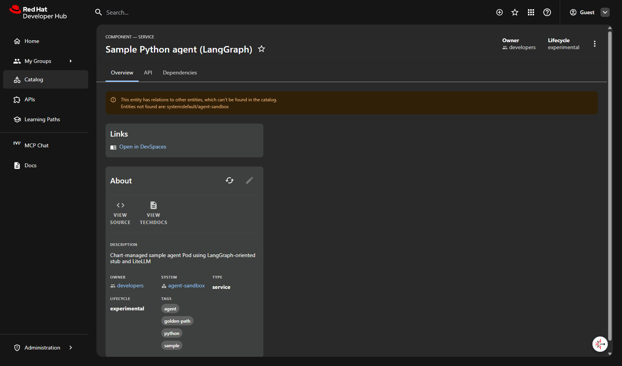Click the sample tag chip
Screen dimensions: 622x366
[172, 346]
